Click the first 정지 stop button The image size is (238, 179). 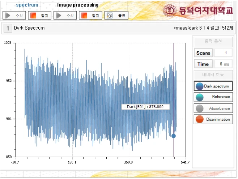click(40, 15)
